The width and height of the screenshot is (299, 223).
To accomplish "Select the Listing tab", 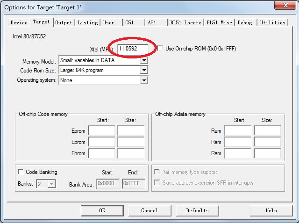I will tap(87, 22).
